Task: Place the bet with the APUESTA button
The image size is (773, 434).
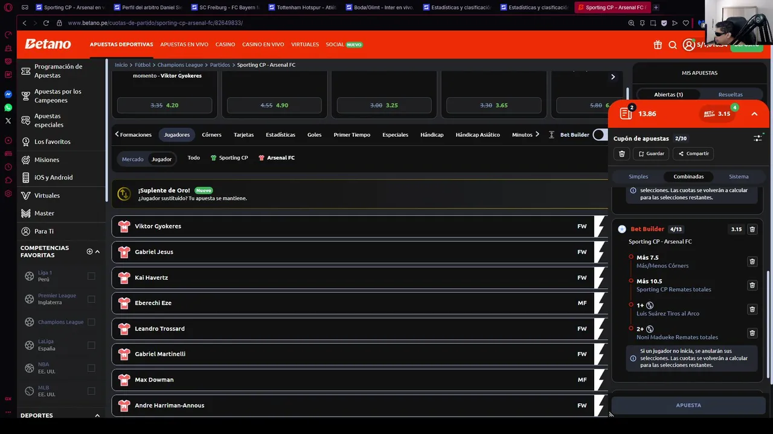Action: [688, 405]
